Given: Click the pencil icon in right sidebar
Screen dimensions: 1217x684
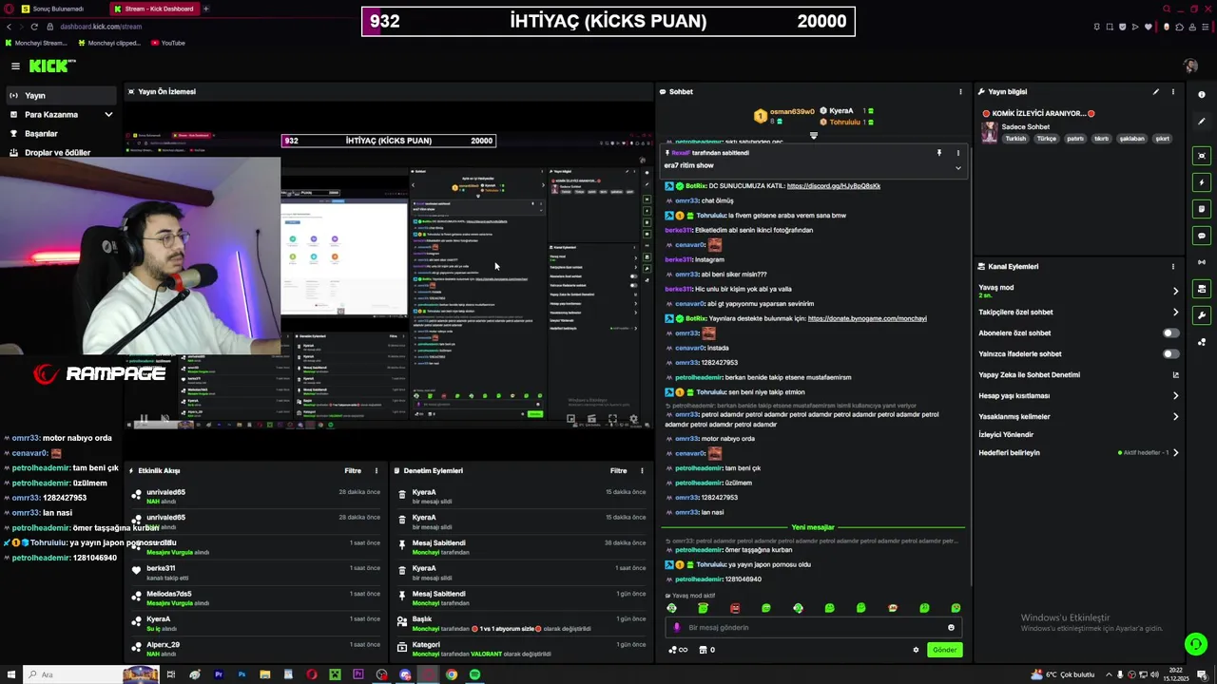Looking at the screenshot, I should click(x=1202, y=121).
